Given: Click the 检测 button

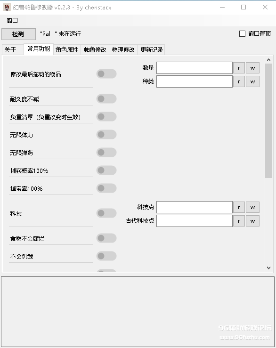Looking at the screenshot, I should [x=18, y=34].
